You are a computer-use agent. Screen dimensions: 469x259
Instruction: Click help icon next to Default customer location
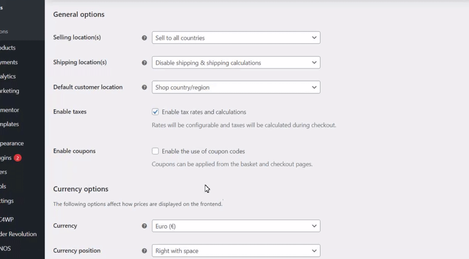pos(144,87)
